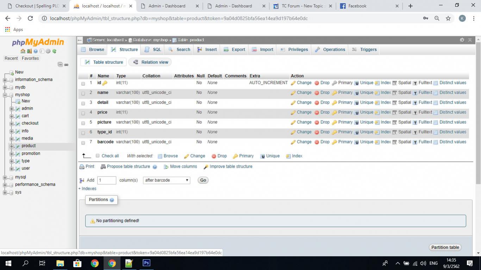Open the Export tab
Screen dimensions: 481x270
click(234, 50)
